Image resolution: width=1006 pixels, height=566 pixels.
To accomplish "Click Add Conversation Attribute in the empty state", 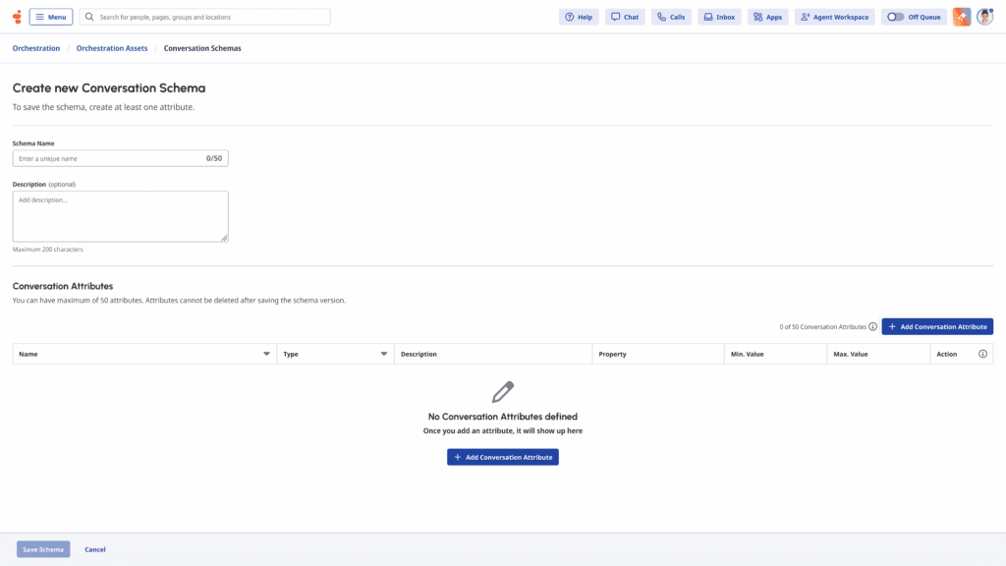I will 503,456.
